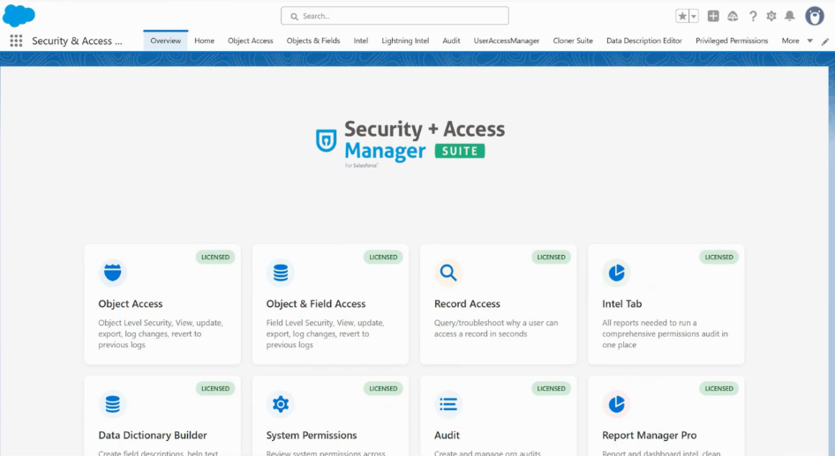
Task: Open the Object Access nav tab
Action: pos(251,41)
